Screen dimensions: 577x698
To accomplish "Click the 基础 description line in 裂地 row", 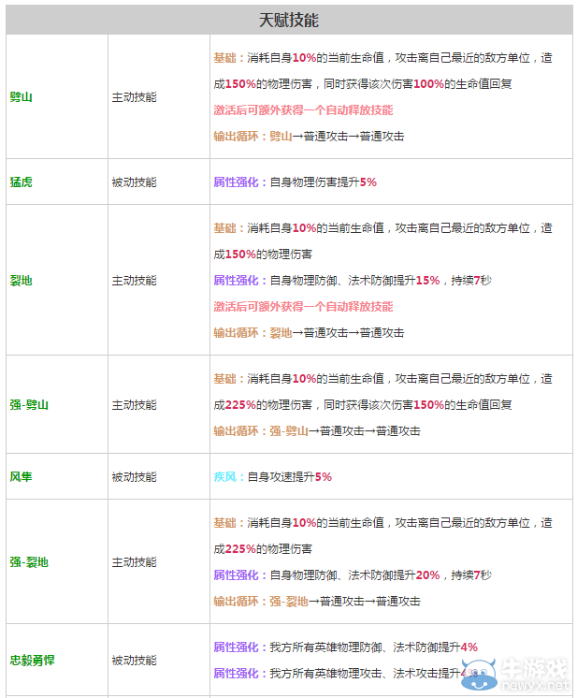I will pyautogui.click(x=382, y=228).
